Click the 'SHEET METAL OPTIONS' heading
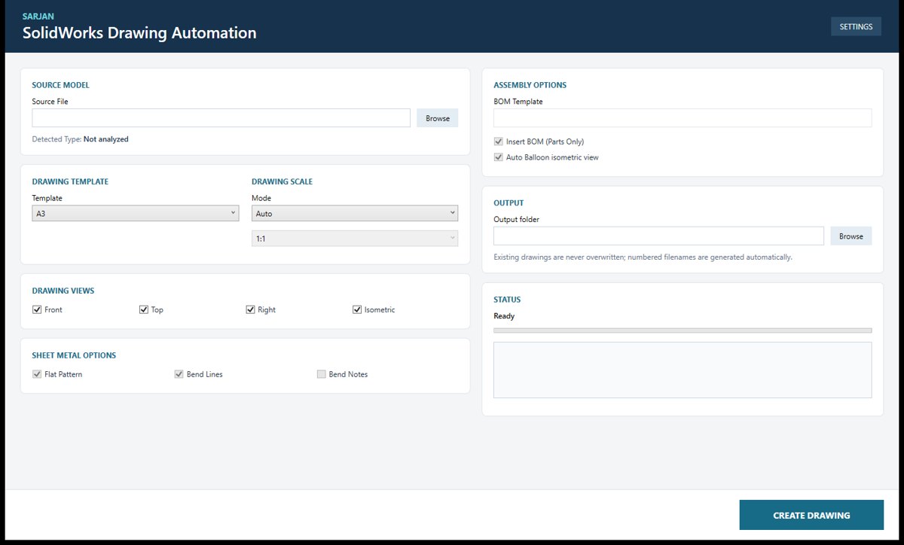Screen dimensions: 904x545 pos(74,355)
